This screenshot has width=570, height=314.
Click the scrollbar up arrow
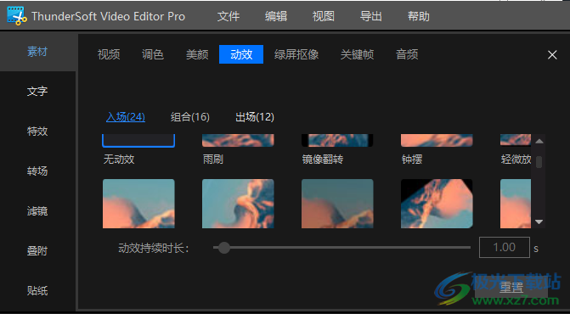(539, 141)
